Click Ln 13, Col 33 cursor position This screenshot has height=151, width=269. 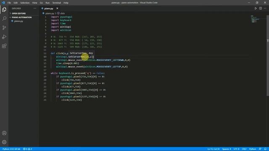213,149
